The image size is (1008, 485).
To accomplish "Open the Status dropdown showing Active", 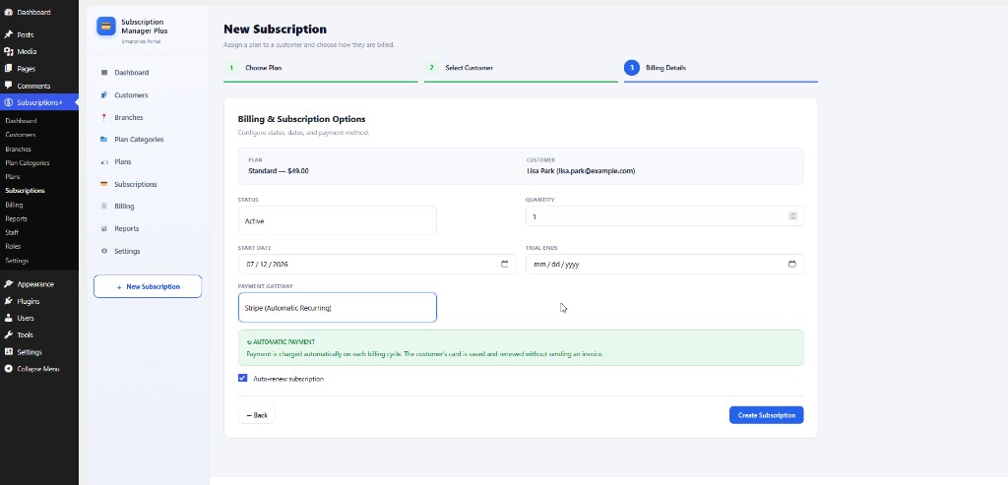I will coord(337,220).
